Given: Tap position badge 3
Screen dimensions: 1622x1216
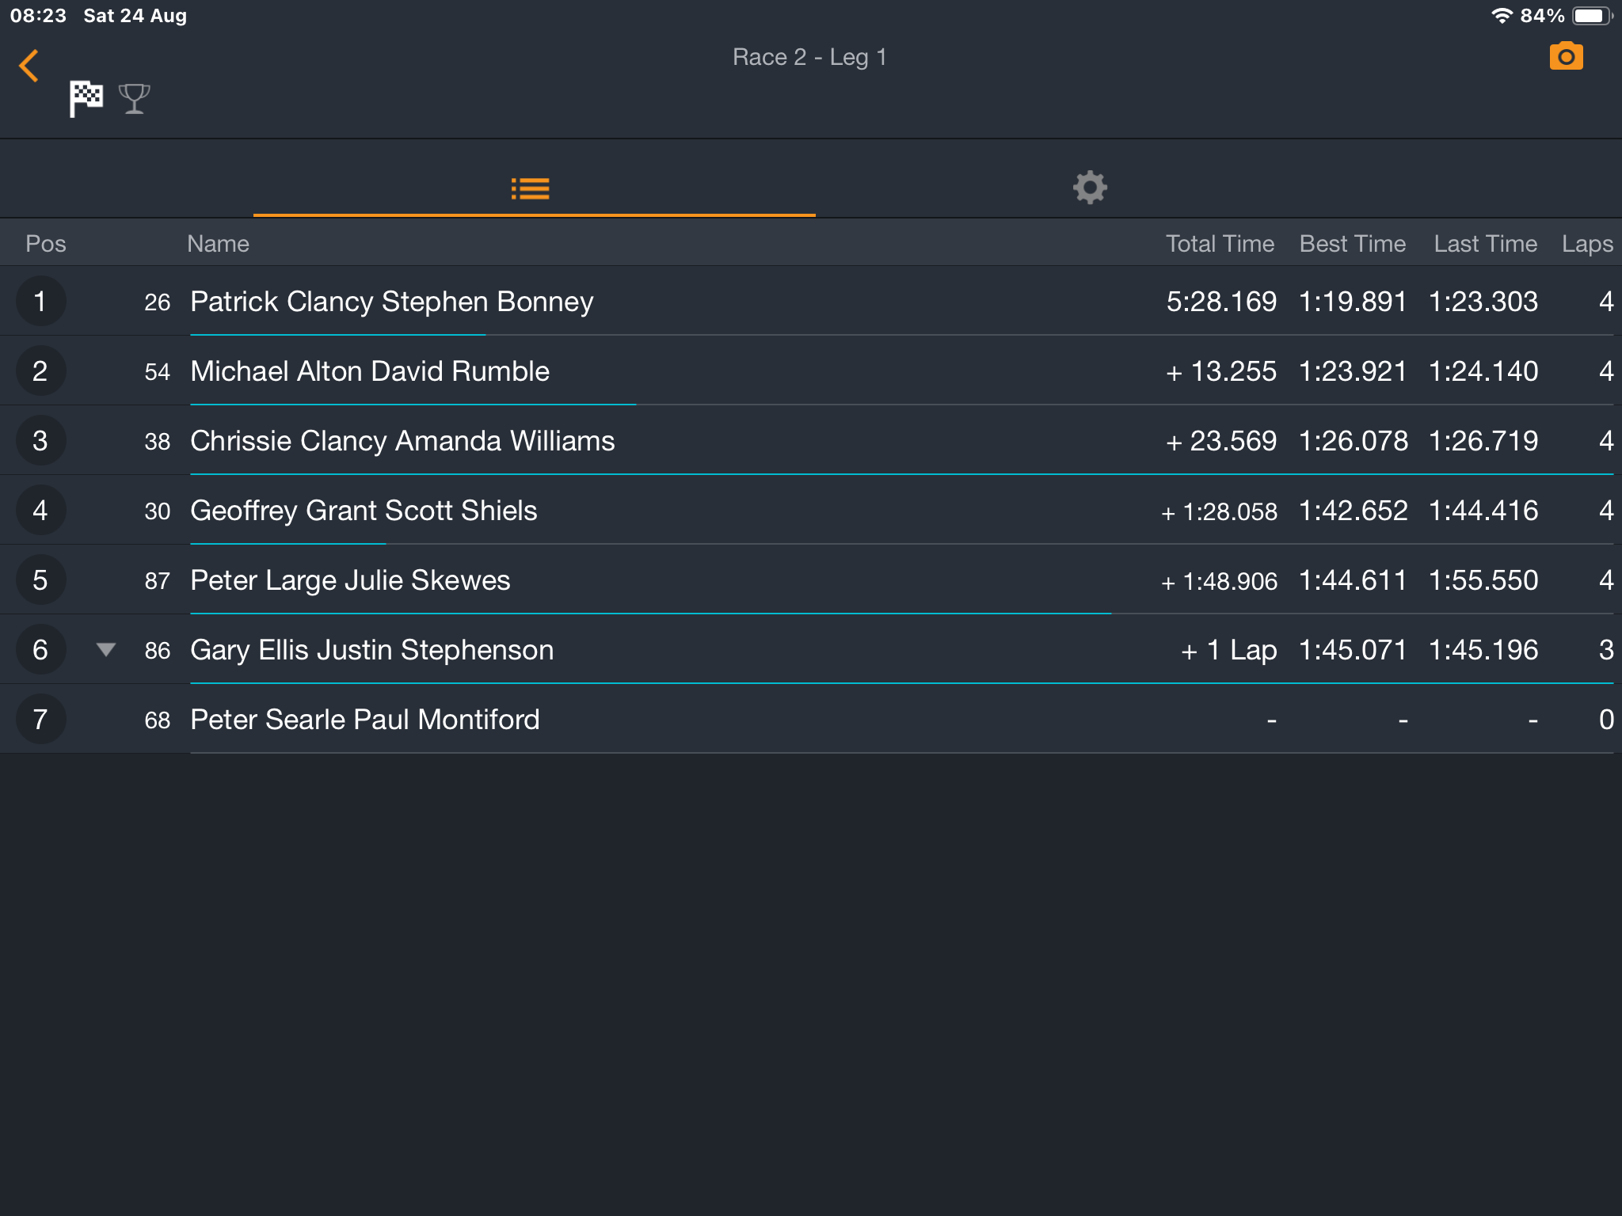Looking at the screenshot, I should coord(40,440).
